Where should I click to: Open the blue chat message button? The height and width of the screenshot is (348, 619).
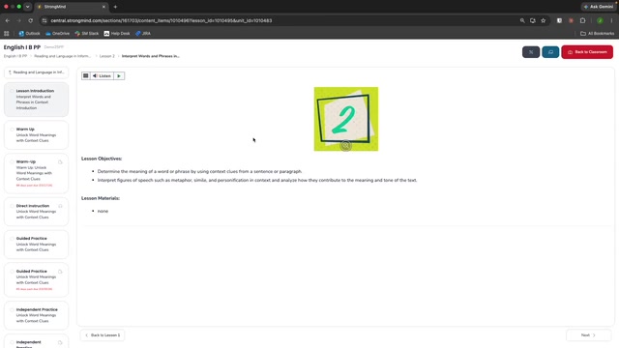(x=550, y=52)
